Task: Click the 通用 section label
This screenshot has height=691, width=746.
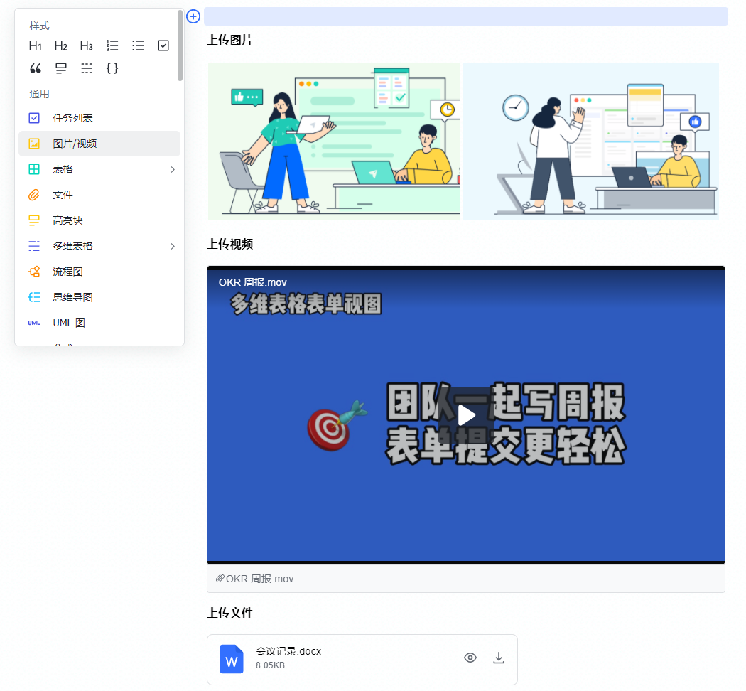Action: tap(39, 94)
